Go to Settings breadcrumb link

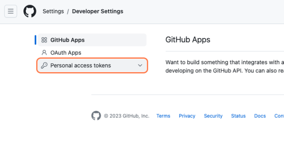tap(53, 11)
